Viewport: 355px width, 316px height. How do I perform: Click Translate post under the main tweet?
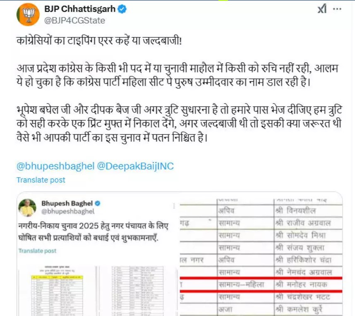coord(41,180)
